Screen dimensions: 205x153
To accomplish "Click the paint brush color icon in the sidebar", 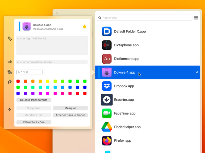I will click(10, 82).
